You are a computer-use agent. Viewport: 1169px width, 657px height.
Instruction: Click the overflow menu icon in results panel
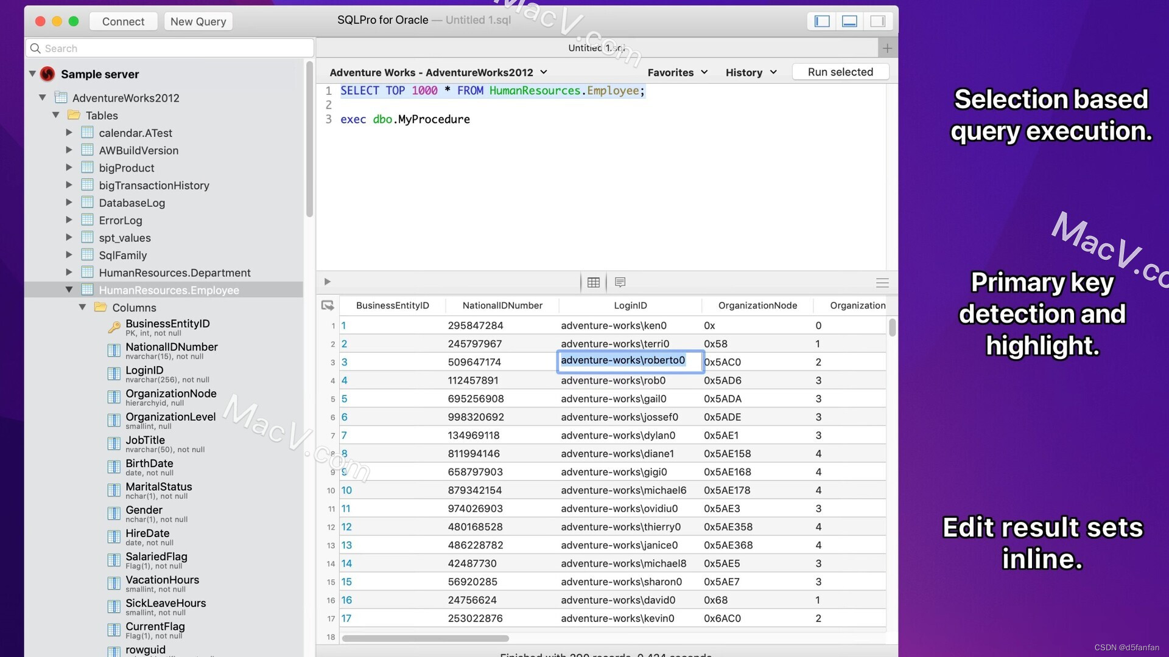pos(881,283)
